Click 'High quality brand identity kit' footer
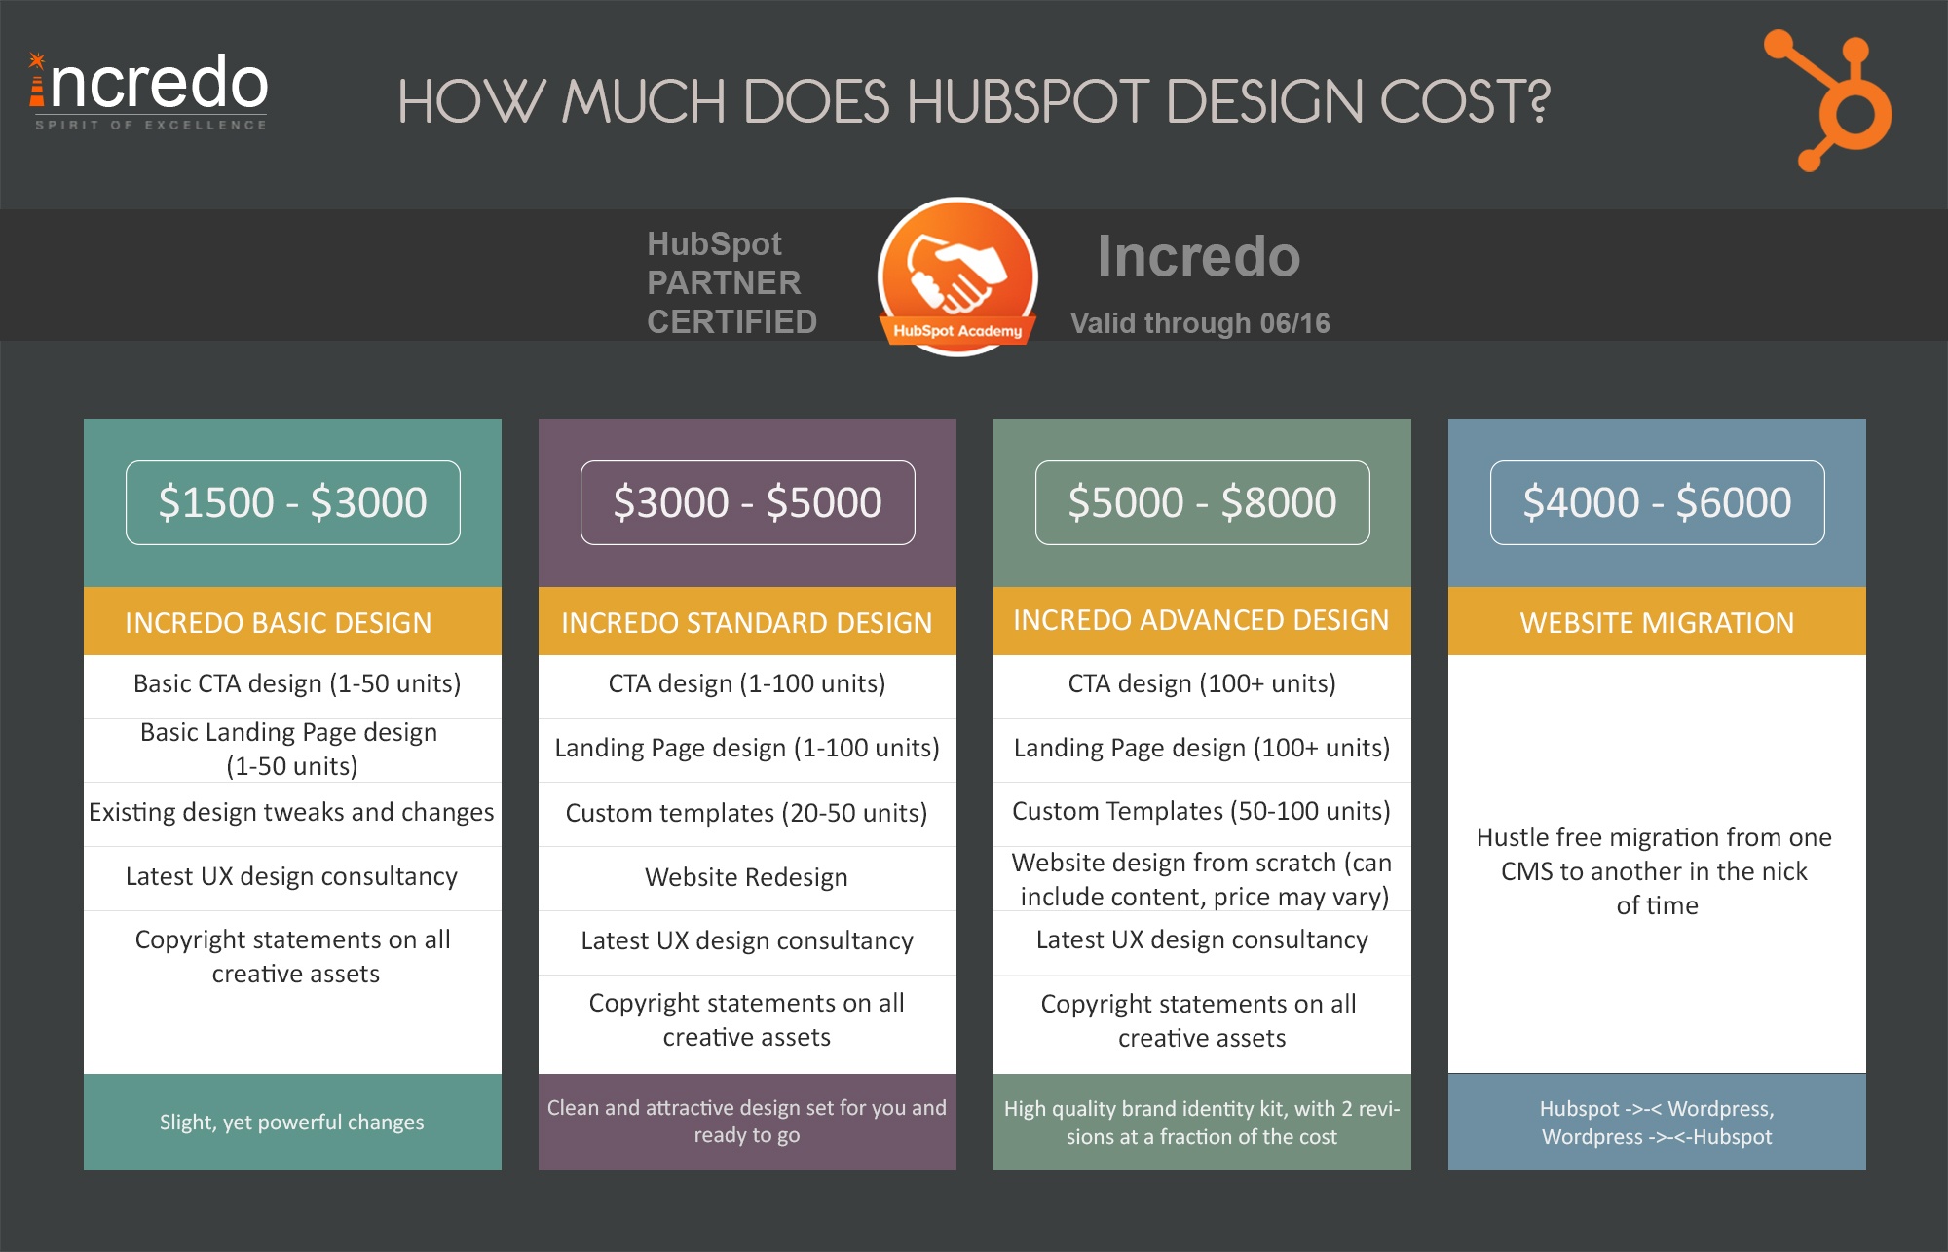Screen dimensions: 1948x1252 click(1202, 1123)
